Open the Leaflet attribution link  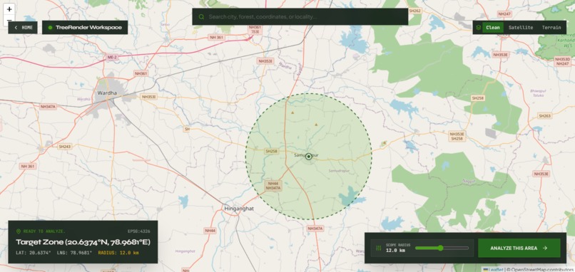[494, 269]
